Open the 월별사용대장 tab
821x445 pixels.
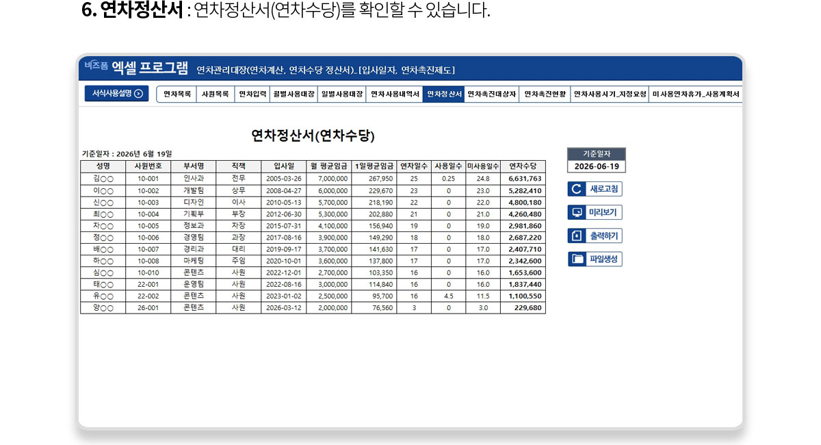pyautogui.click(x=294, y=94)
